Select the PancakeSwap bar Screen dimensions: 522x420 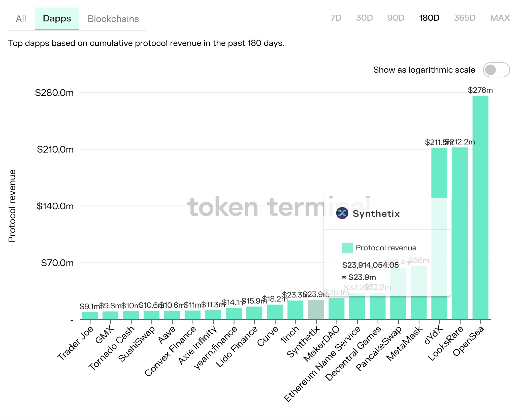(398, 294)
